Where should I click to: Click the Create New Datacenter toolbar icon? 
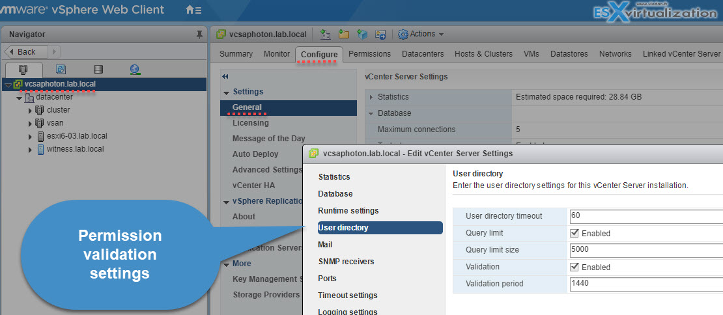point(326,34)
